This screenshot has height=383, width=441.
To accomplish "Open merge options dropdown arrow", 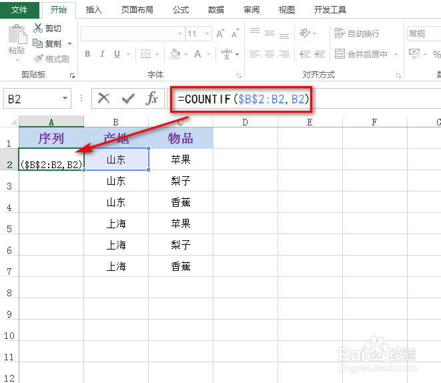I will tap(396, 54).
